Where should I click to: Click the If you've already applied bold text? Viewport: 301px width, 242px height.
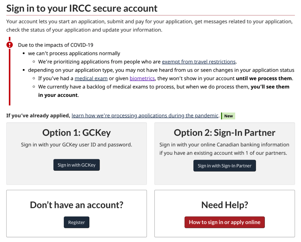(38, 116)
